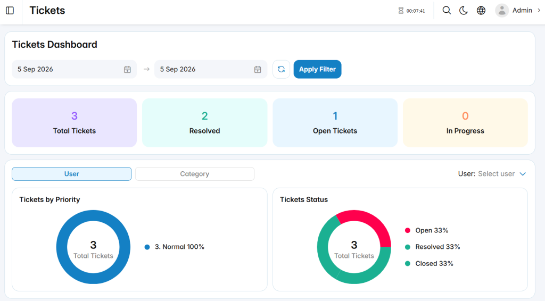Toggle the Resolved 33% legend entry
545x301 pixels.
click(432, 247)
